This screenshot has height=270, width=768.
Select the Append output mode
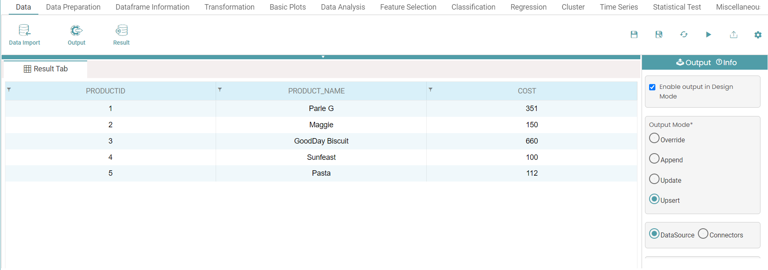click(x=654, y=159)
